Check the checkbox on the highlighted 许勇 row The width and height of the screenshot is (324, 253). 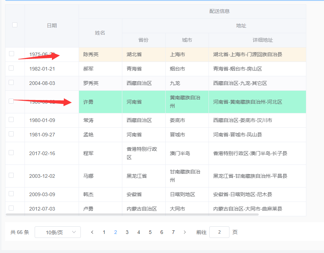click(x=10, y=102)
